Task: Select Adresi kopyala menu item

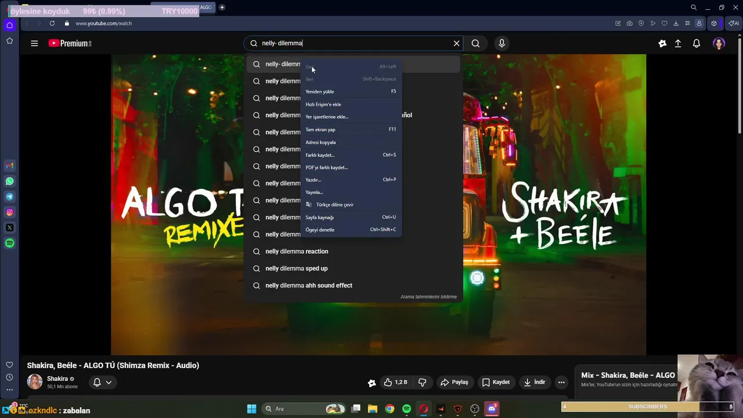Action: [351, 142]
